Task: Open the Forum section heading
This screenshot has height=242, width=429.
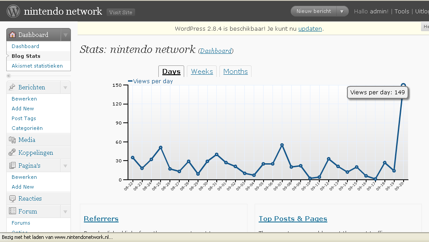Action: [x=28, y=211]
